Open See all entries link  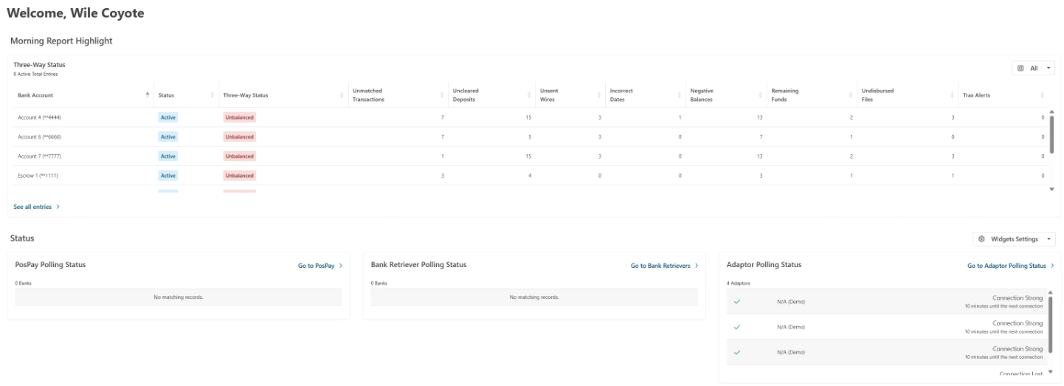point(36,207)
